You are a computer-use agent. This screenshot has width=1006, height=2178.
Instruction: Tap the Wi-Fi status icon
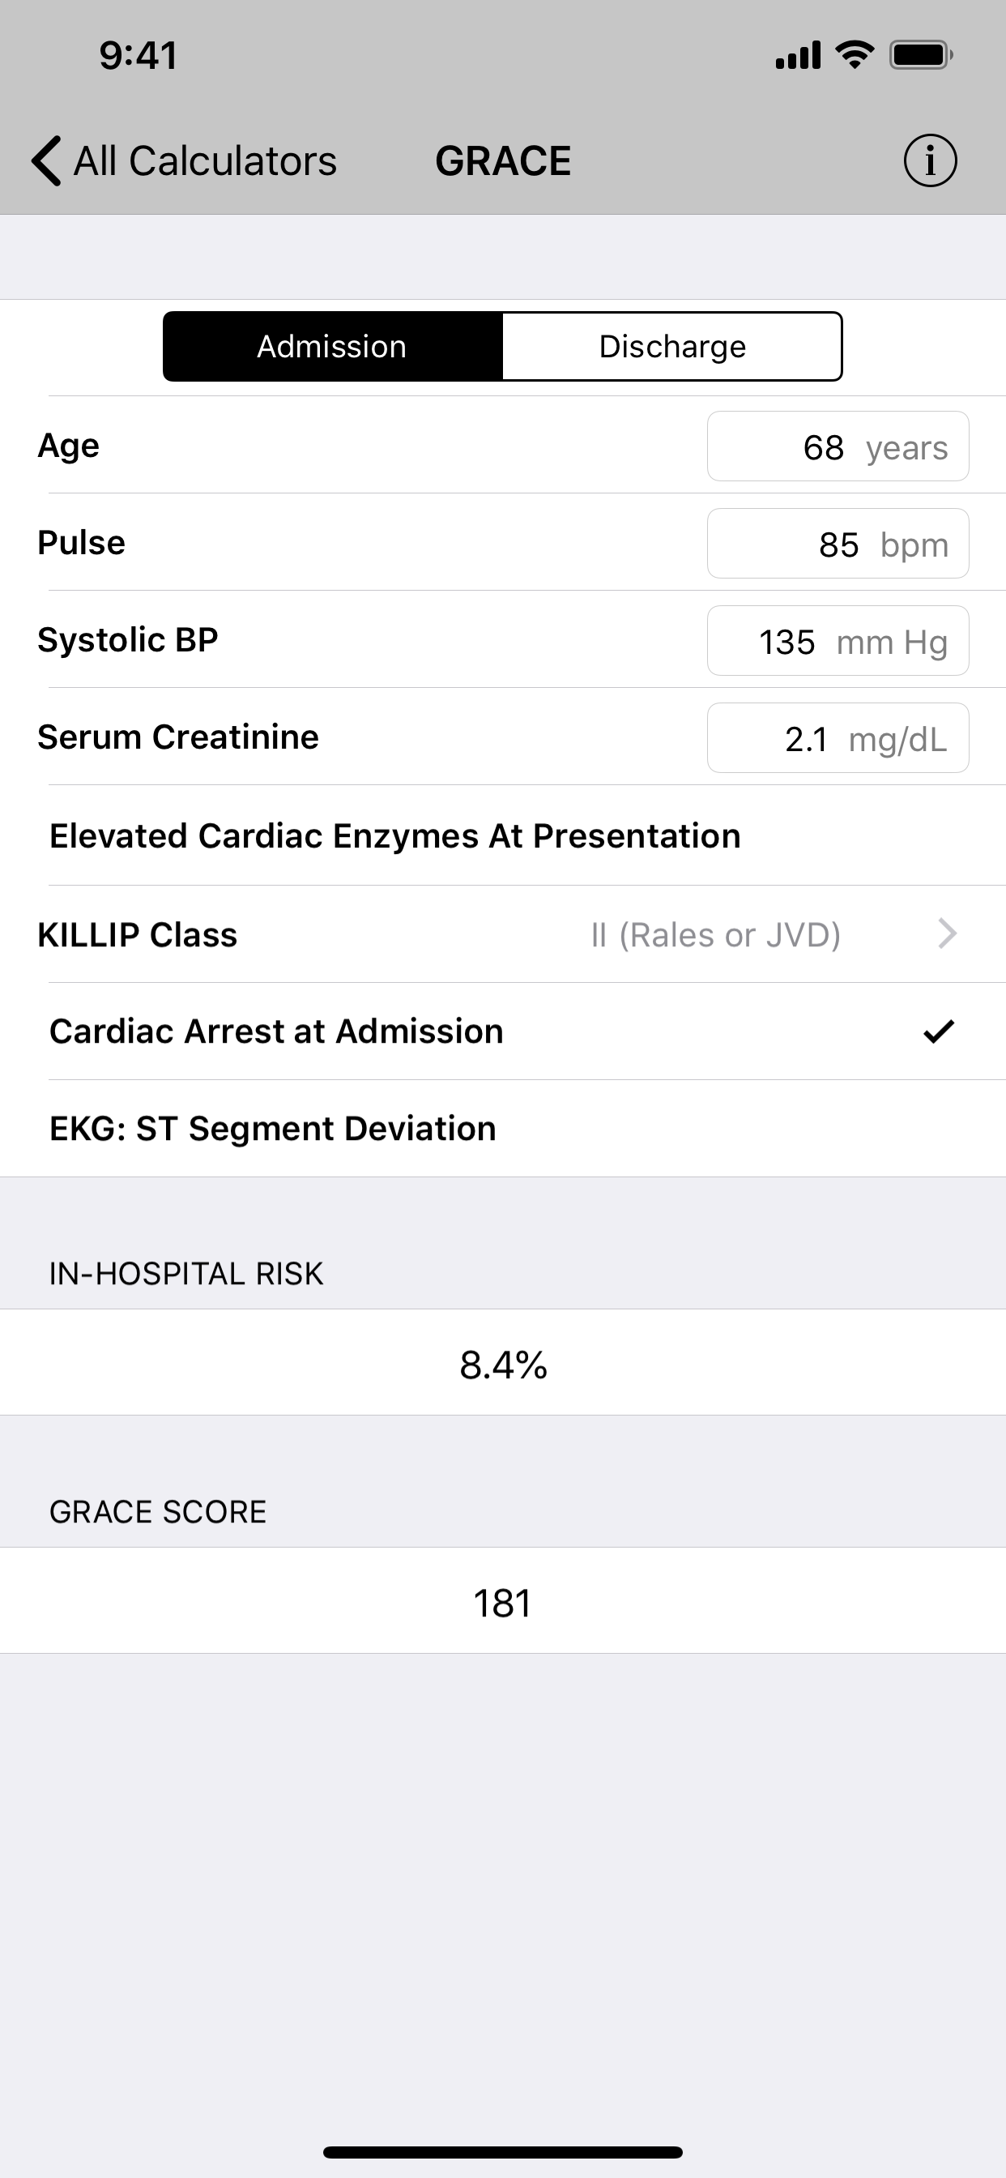coord(855,55)
